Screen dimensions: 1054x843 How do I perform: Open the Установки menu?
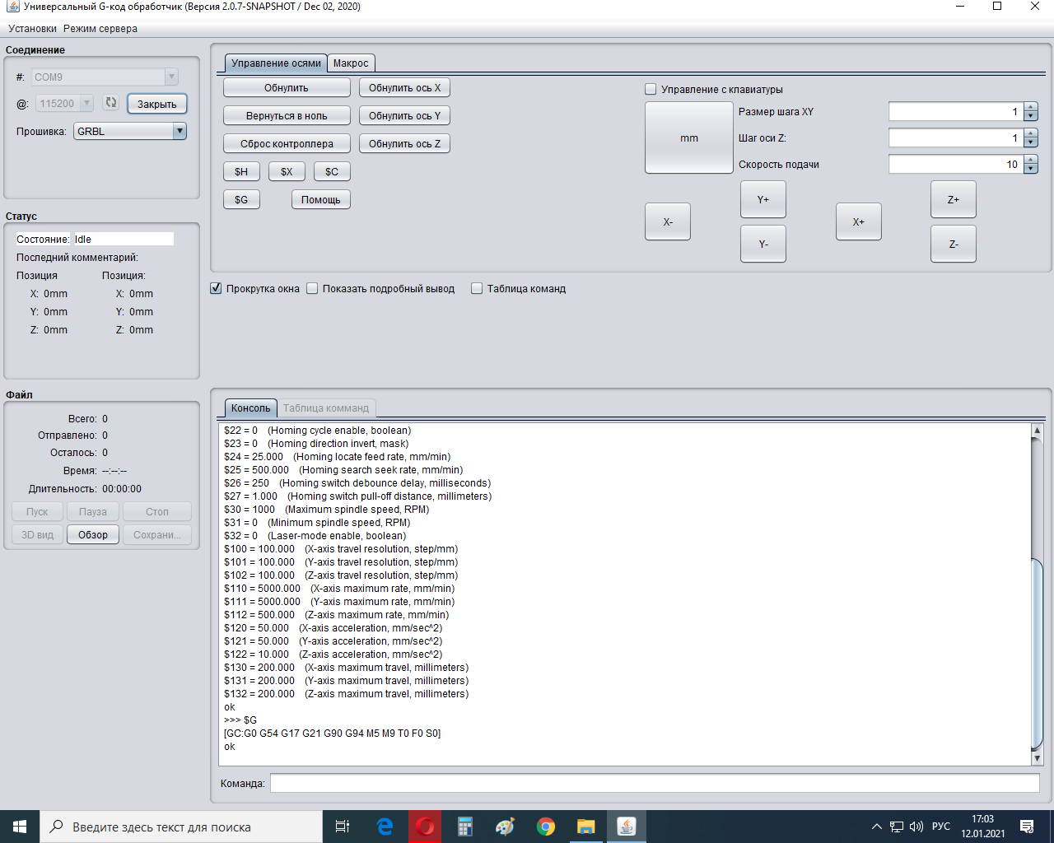pos(32,29)
